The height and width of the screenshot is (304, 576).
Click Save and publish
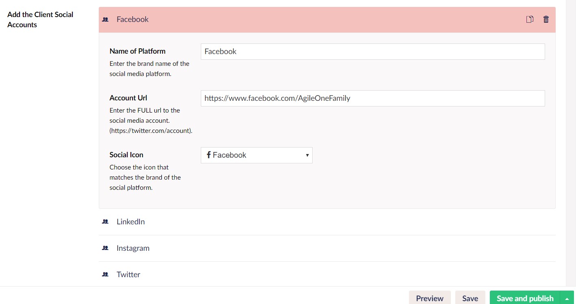(x=525, y=298)
